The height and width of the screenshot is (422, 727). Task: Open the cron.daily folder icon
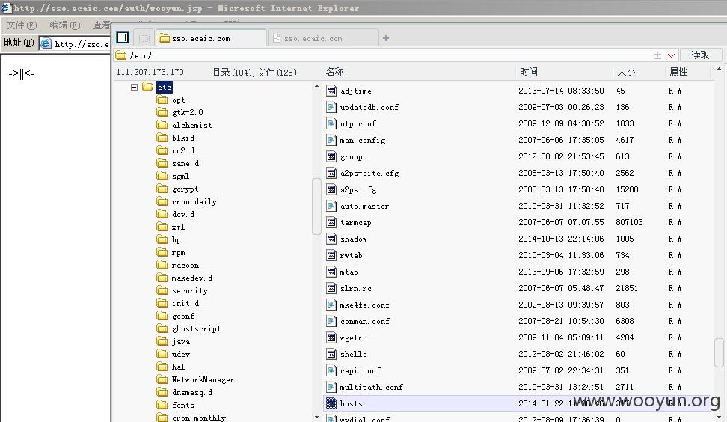(x=162, y=201)
